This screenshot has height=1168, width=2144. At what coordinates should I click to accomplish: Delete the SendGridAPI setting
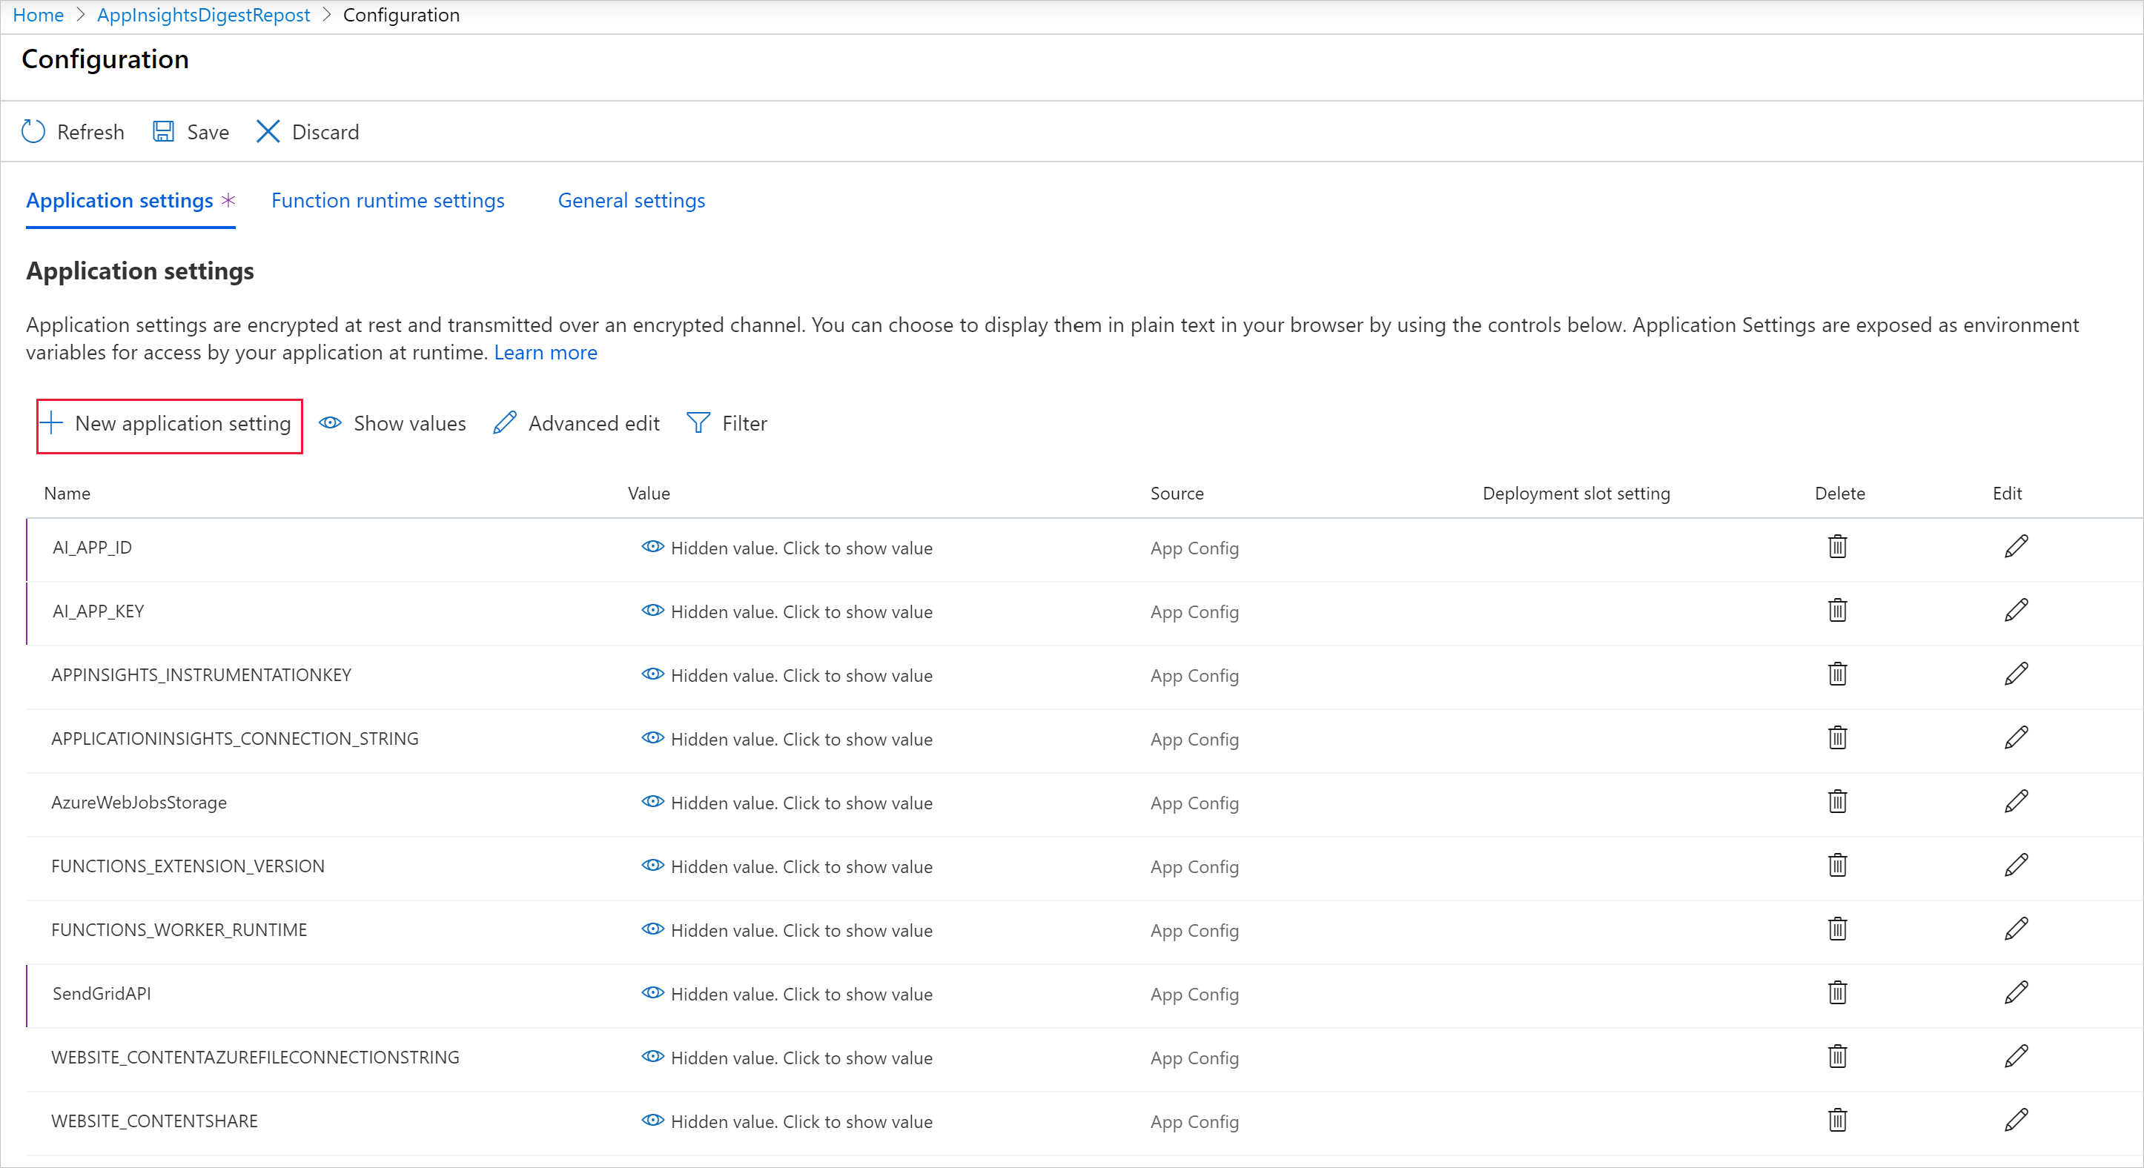click(x=1837, y=992)
